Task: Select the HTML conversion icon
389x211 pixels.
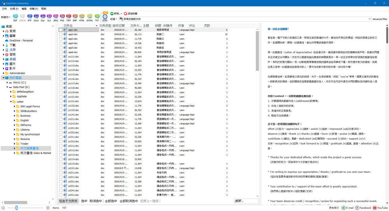Action: pyautogui.click(x=81, y=16)
